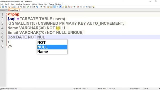Cut selection with the scissors icon

(18, 7)
